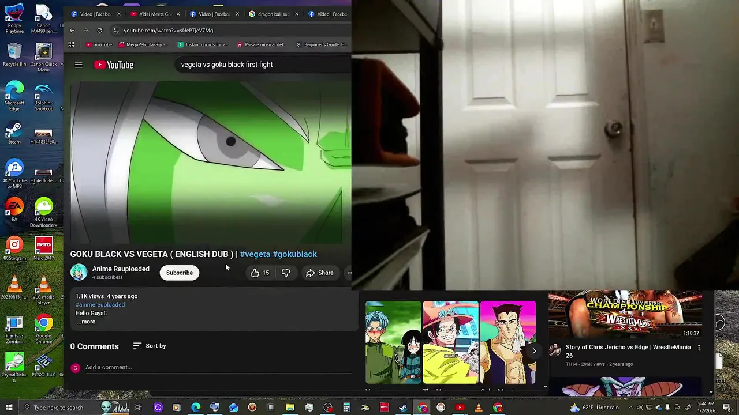Close the dragon ball su... tab

click(296, 14)
